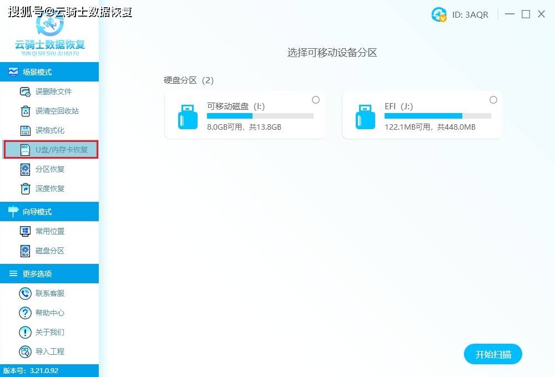Click the 分区恢复 disk icon

pos(25,170)
